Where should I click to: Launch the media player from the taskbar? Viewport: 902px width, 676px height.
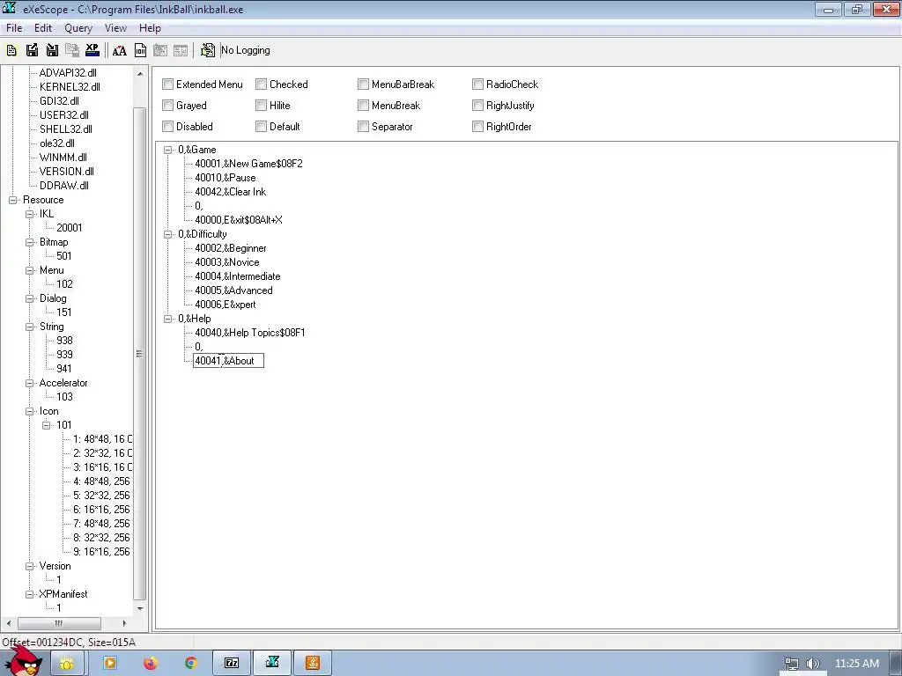pyautogui.click(x=110, y=664)
